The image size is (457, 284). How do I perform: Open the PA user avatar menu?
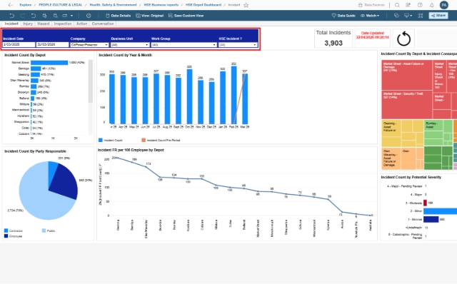pos(444,5)
